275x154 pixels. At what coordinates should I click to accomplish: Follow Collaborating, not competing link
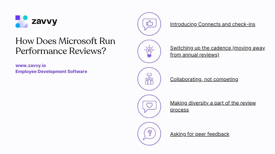point(204,79)
